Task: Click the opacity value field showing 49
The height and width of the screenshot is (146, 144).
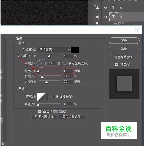Action: click(68, 56)
